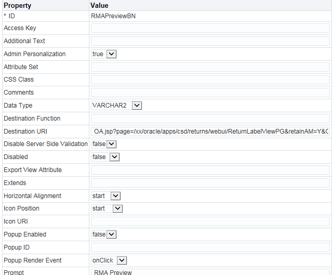Screen dimensions: 334x275
Task: Click the Access Key text field
Action: coord(210,28)
